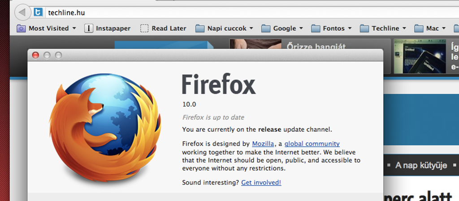The height and width of the screenshot is (201, 459).
Task: Click the techline.hu site favicon
Action: click(x=38, y=12)
